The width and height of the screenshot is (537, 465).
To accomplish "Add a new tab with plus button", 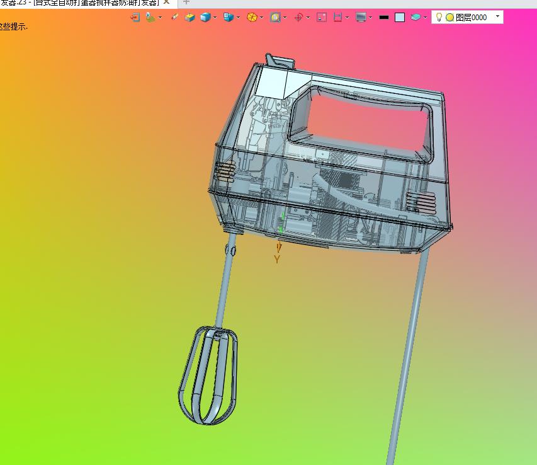I will 186,3.
